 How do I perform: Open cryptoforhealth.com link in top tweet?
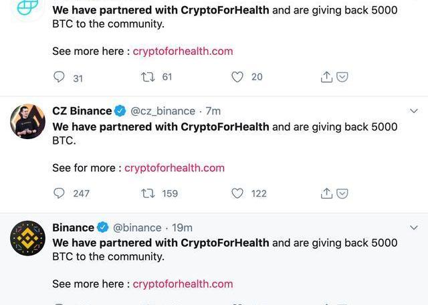click(183, 51)
